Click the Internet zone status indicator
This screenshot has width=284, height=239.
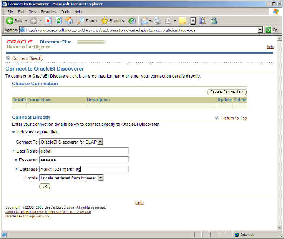pyautogui.click(x=244, y=235)
